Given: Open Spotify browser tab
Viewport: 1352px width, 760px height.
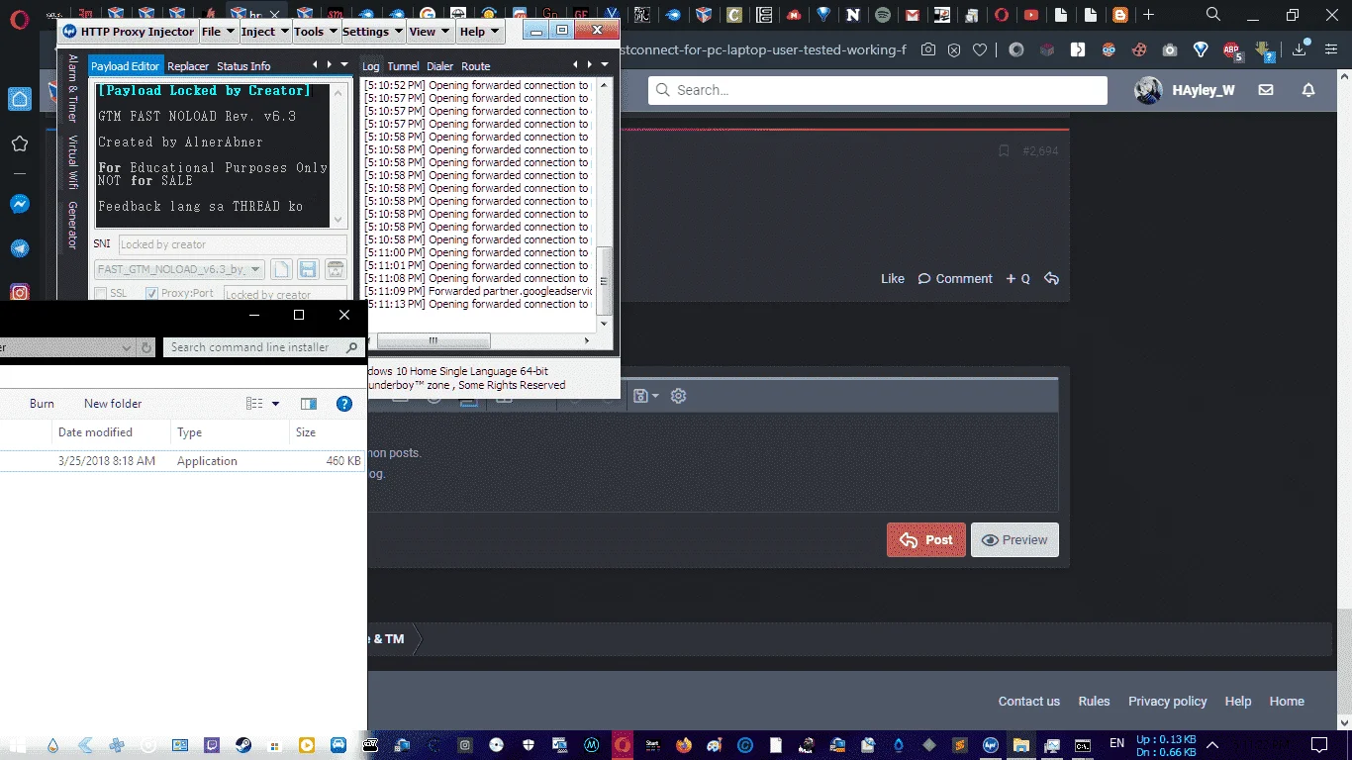Looking at the screenshot, I should click(x=882, y=15).
